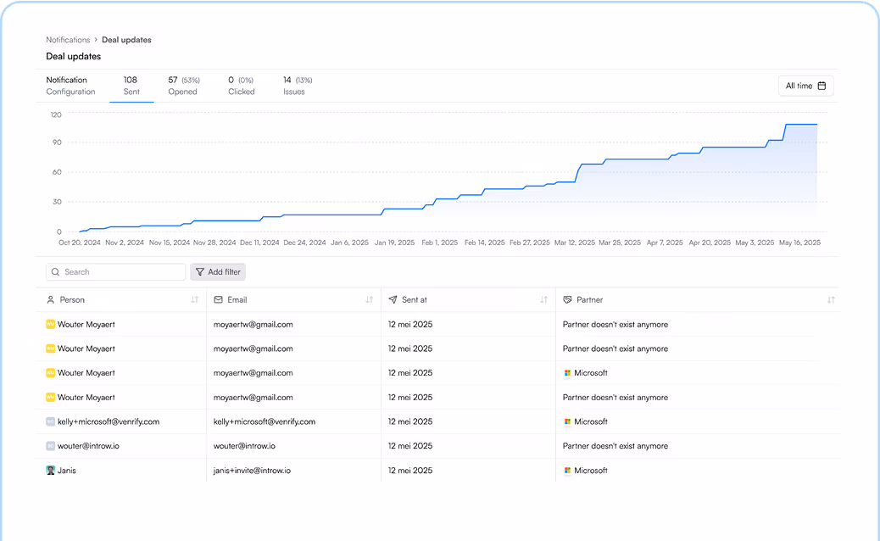This screenshot has width=880, height=541.
Task: Click the paper plane icon in Sent at header
Action: click(393, 299)
